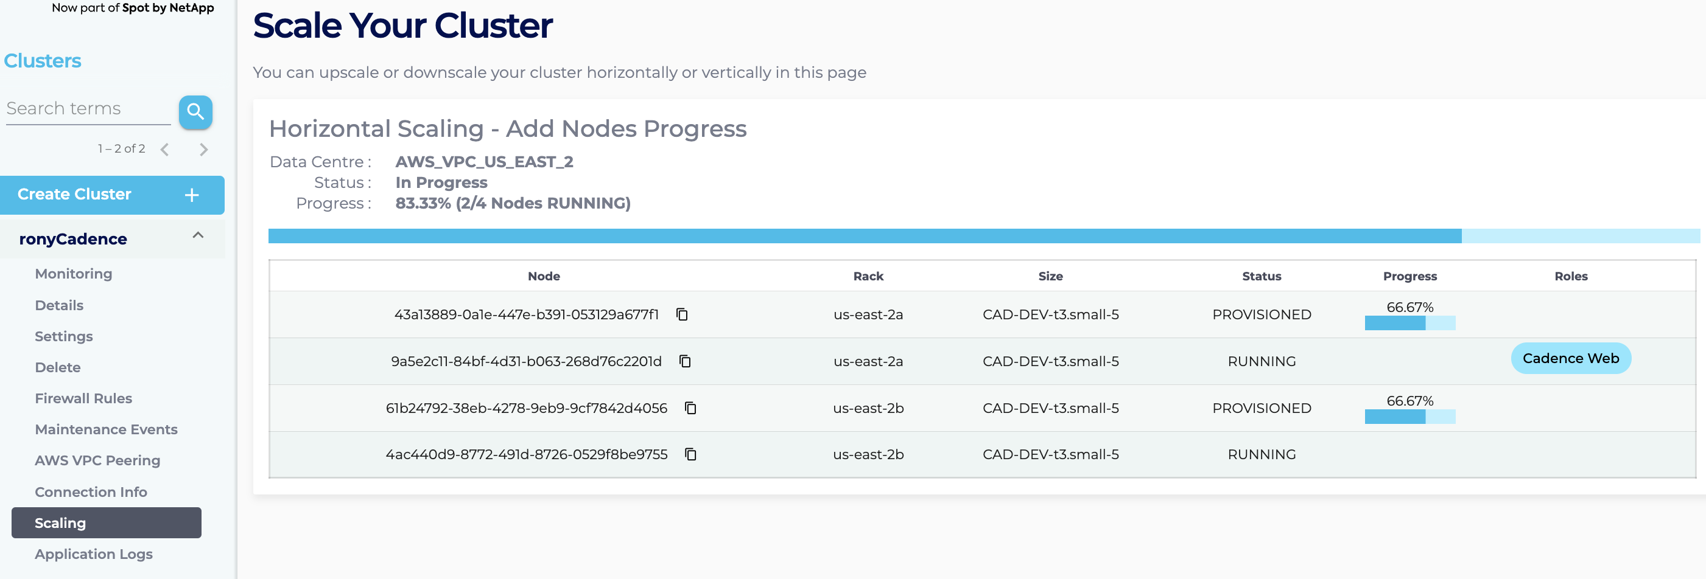Open AWS VPC Peering page
Viewport: 1706px width, 579px height.
(x=97, y=460)
